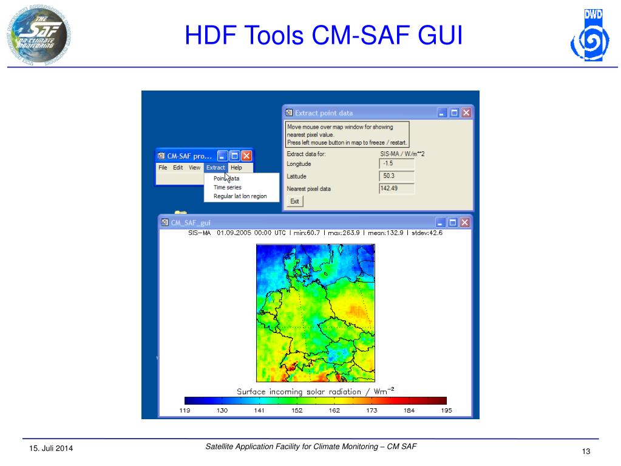Click the Longitude field showing -1.5
The height and width of the screenshot is (466, 621).
pyautogui.click(x=397, y=163)
